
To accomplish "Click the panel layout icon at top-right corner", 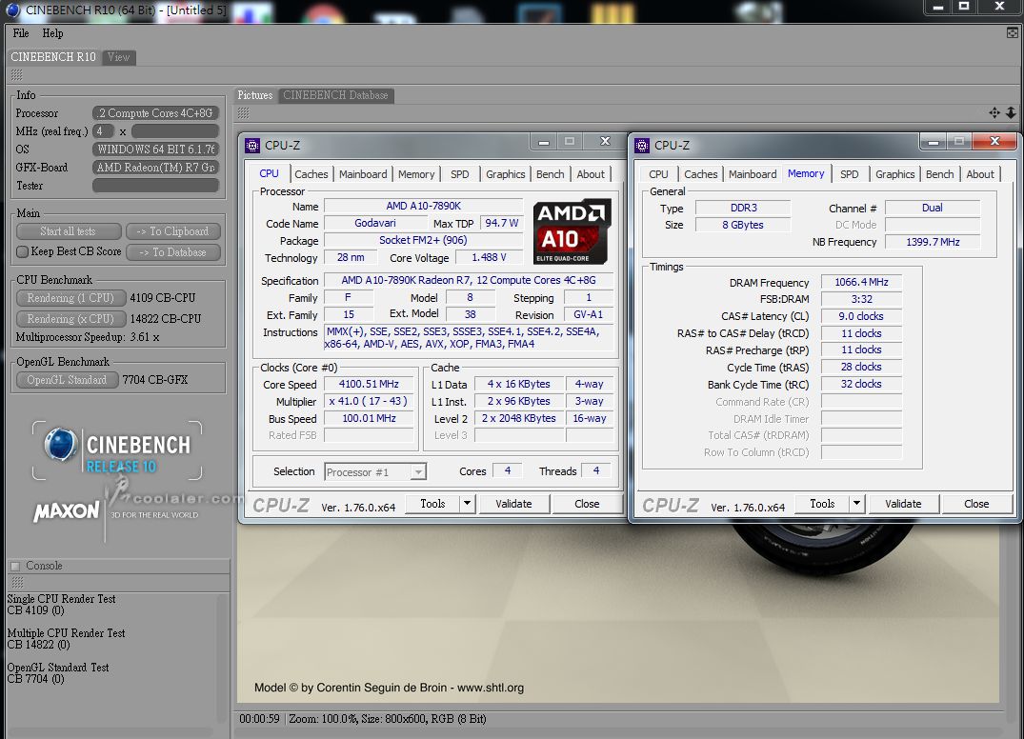I will click(x=1012, y=32).
